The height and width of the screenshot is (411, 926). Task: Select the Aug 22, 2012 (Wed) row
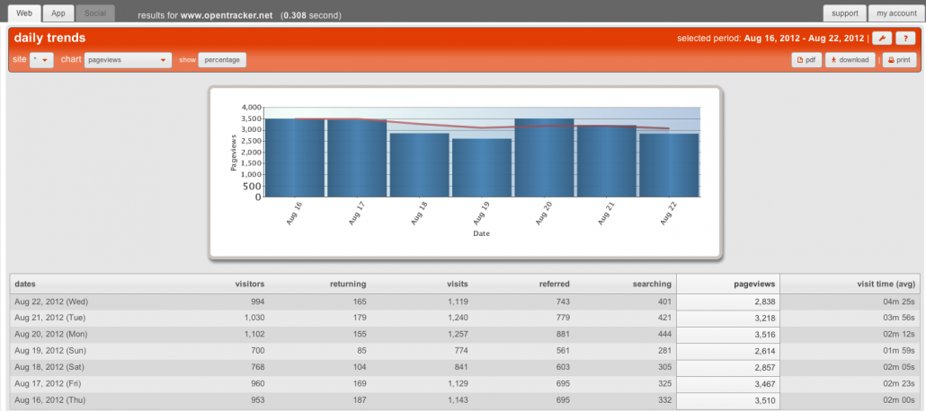[464, 302]
